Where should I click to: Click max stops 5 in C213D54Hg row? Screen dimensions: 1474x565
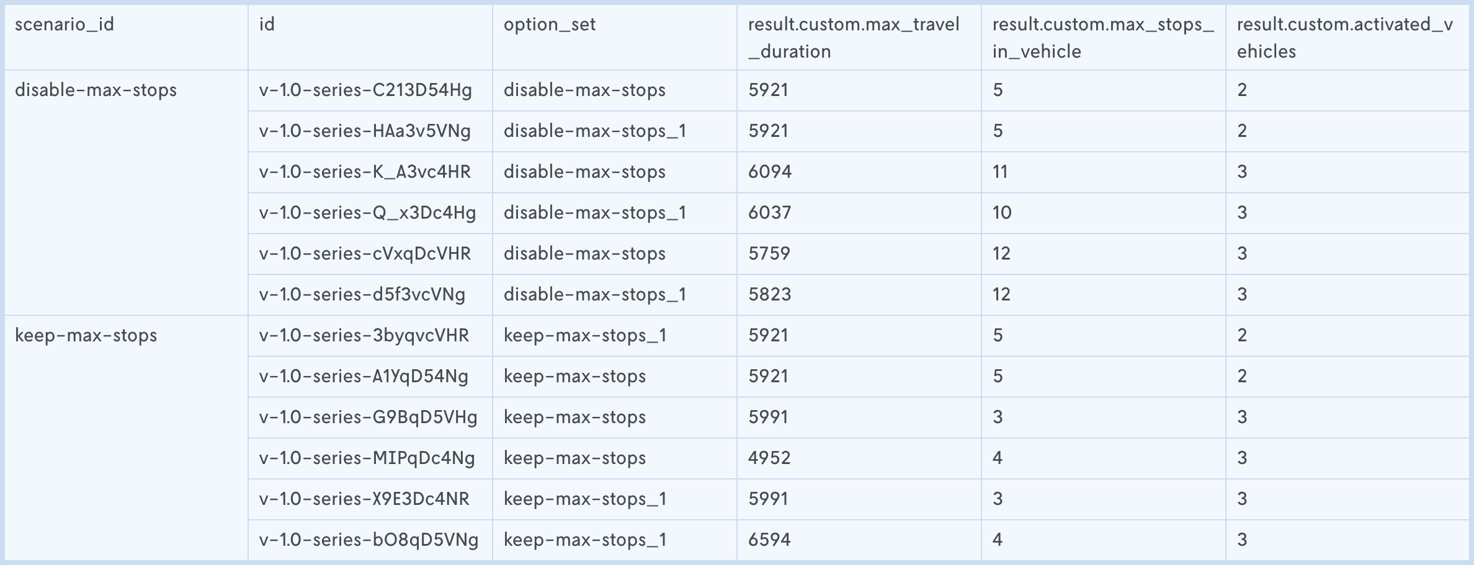click(998, 90)
